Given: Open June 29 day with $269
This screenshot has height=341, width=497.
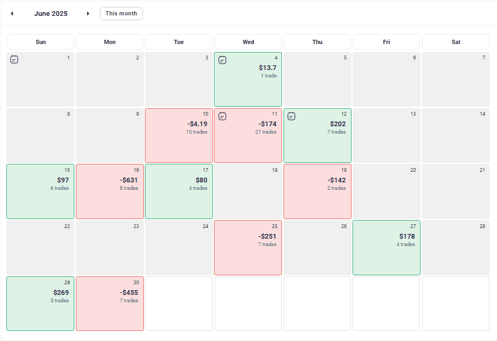Looking at the screenshot, I should coord(40,304).
